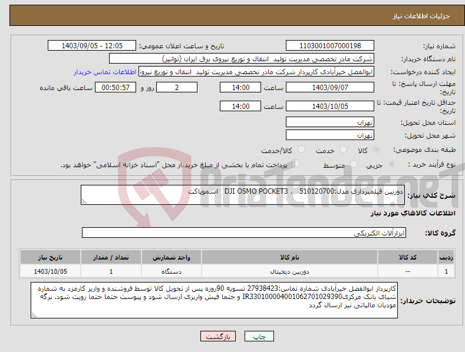
Task: Click the delivery province field تهران
Action: click(330, 122)
